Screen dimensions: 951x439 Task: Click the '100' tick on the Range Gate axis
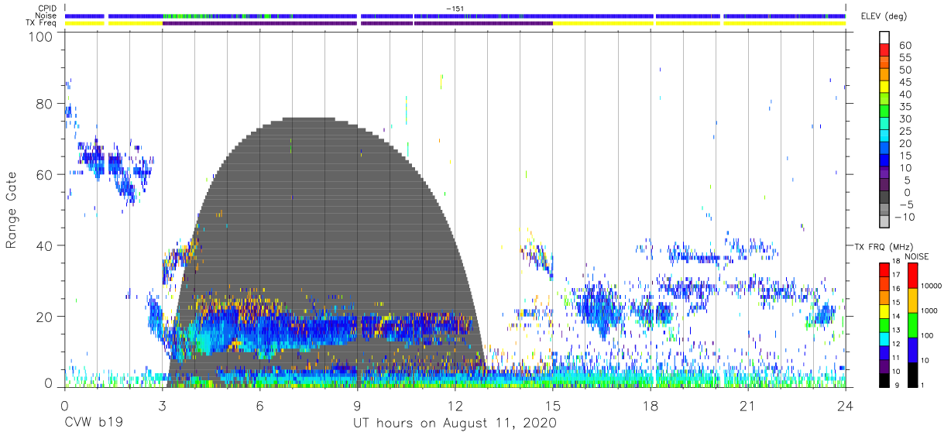coord(39,37)
